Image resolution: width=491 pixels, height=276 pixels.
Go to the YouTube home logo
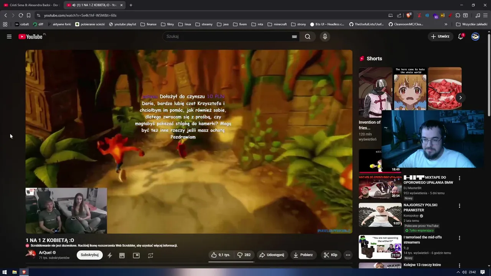(30, 36)
